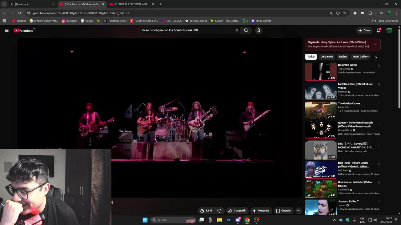Dislike the video thumbs down
This screenshot has height=225, width=401.
[219, 211]
